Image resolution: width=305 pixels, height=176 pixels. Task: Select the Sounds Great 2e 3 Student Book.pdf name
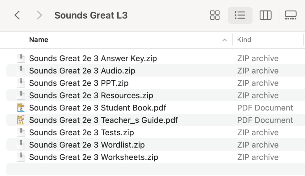[x=98, y=108]
